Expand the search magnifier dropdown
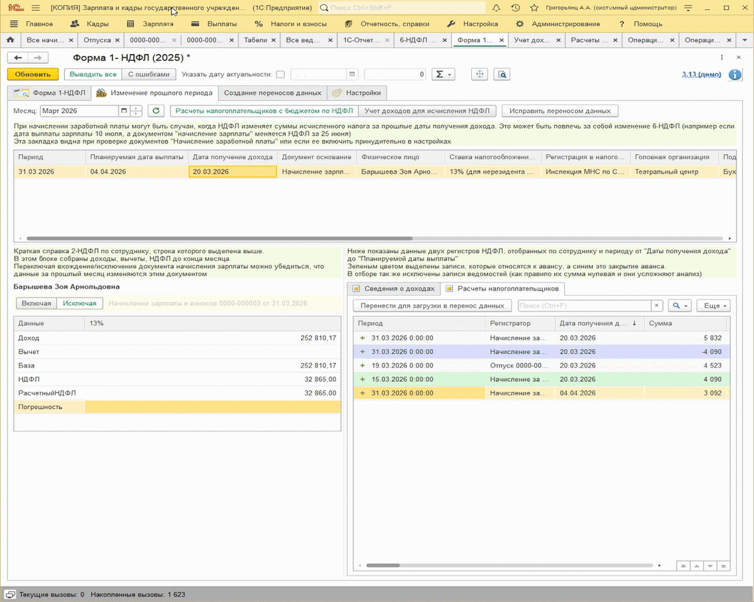The image size is (754, 602). point(679,306)
